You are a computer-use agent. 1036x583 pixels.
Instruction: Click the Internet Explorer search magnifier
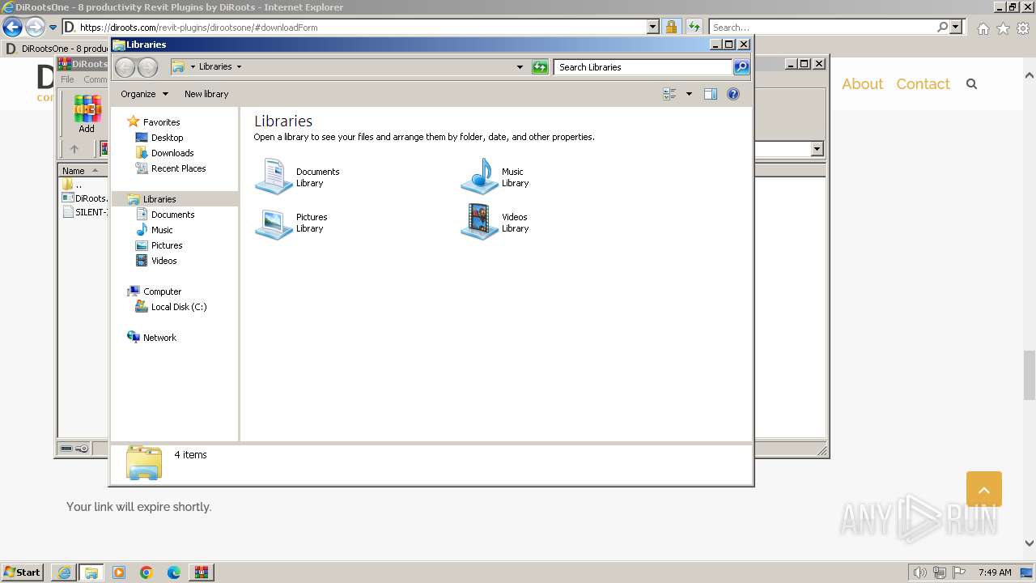pyautogui.click(x=942, y=27)
